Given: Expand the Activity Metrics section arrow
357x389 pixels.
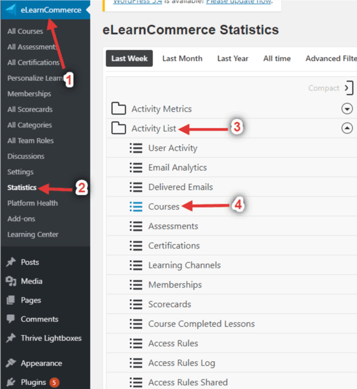Looking at the screenshot, I should click(347, 108).
